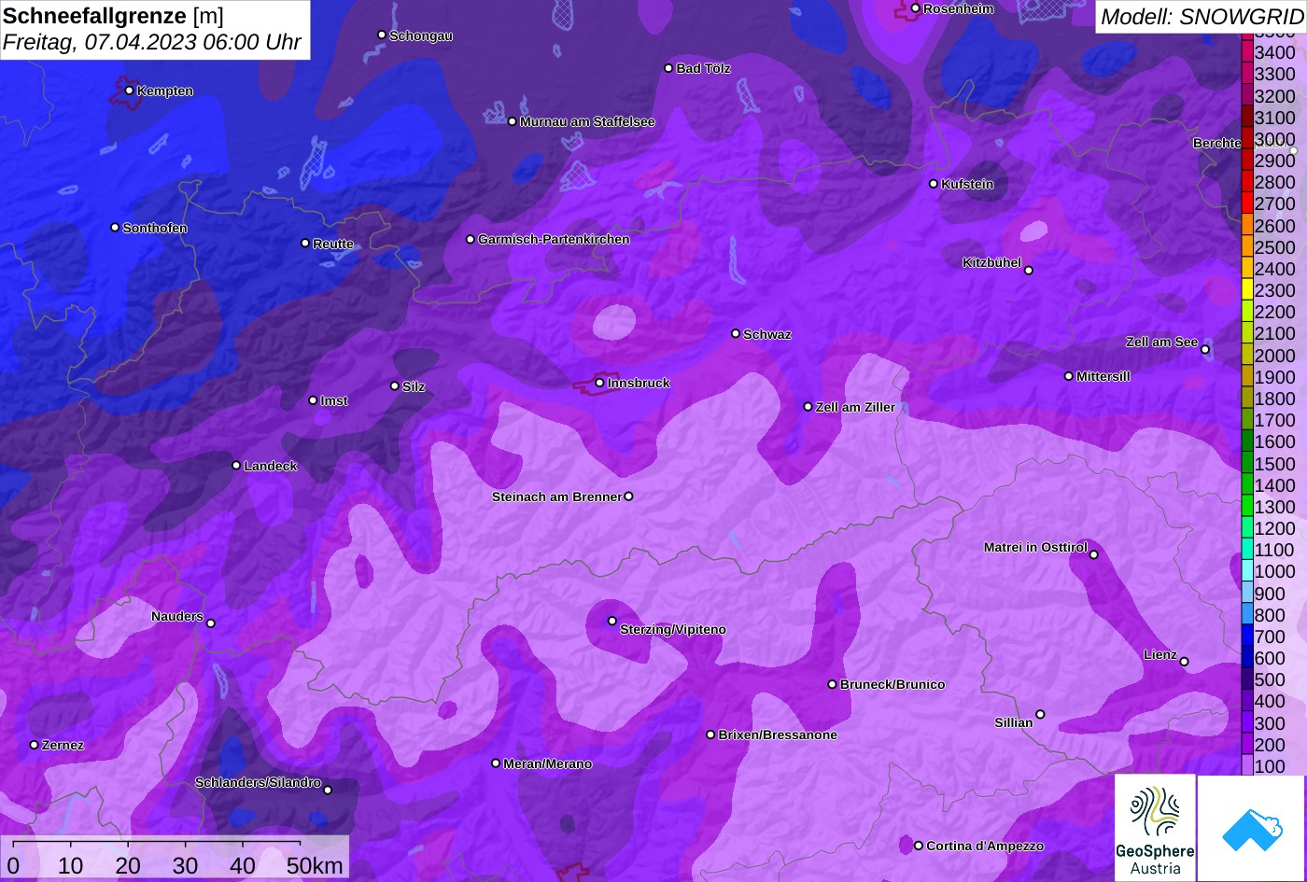1307x882 pixels.
Task: Select the Zell am See marker dot
Action: [x=1205, y=350]
